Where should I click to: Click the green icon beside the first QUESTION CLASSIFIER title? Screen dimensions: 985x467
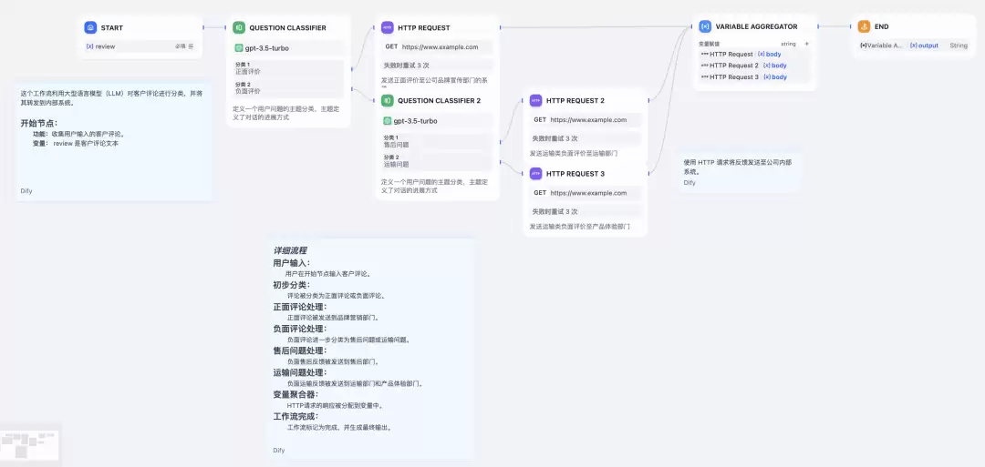click(239, 27)
